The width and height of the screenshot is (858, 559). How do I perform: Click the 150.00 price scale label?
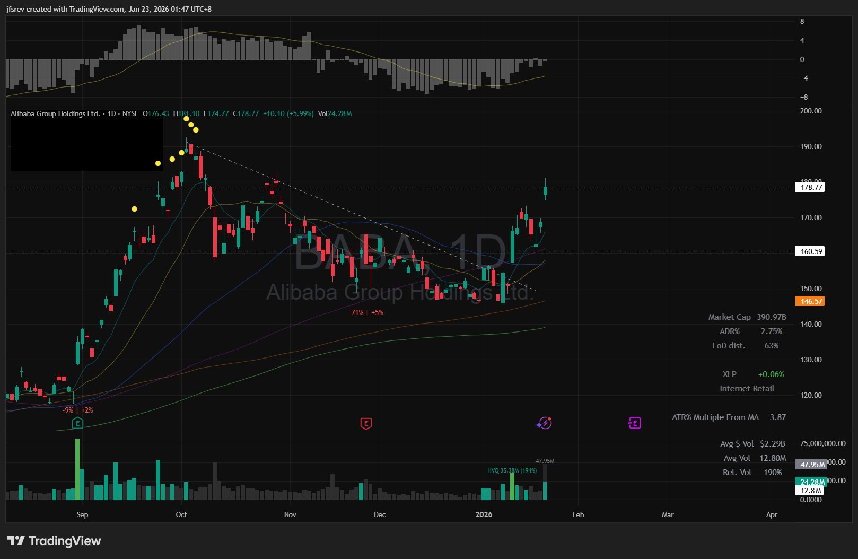click(811, 289)
